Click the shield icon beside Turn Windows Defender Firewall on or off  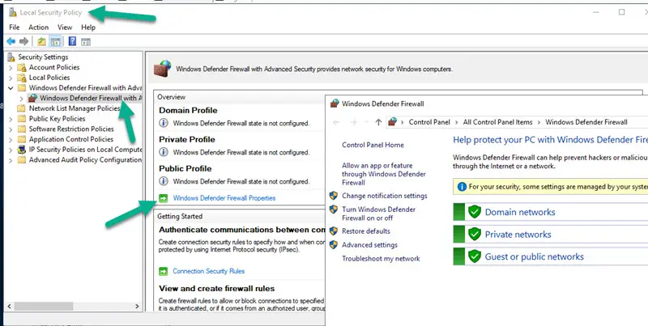click(x=334, y=210)
